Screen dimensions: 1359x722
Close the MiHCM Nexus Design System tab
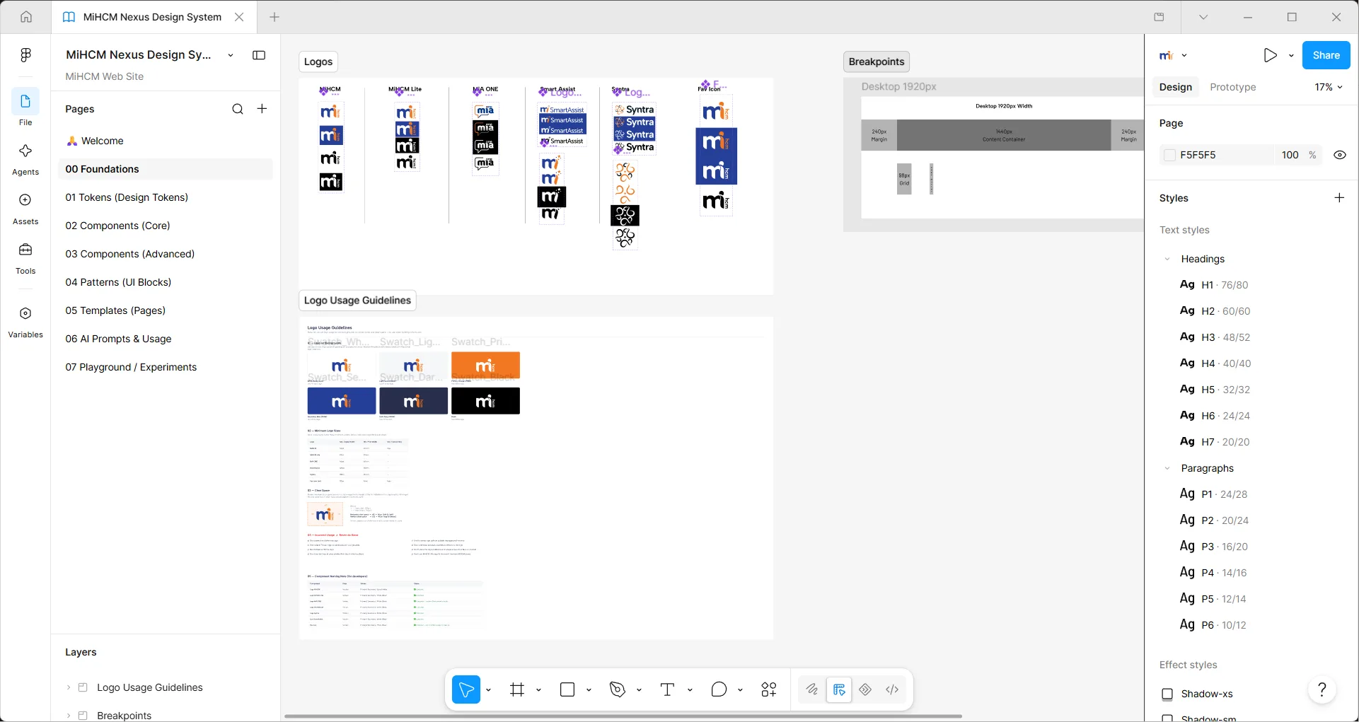pos(239,17)
